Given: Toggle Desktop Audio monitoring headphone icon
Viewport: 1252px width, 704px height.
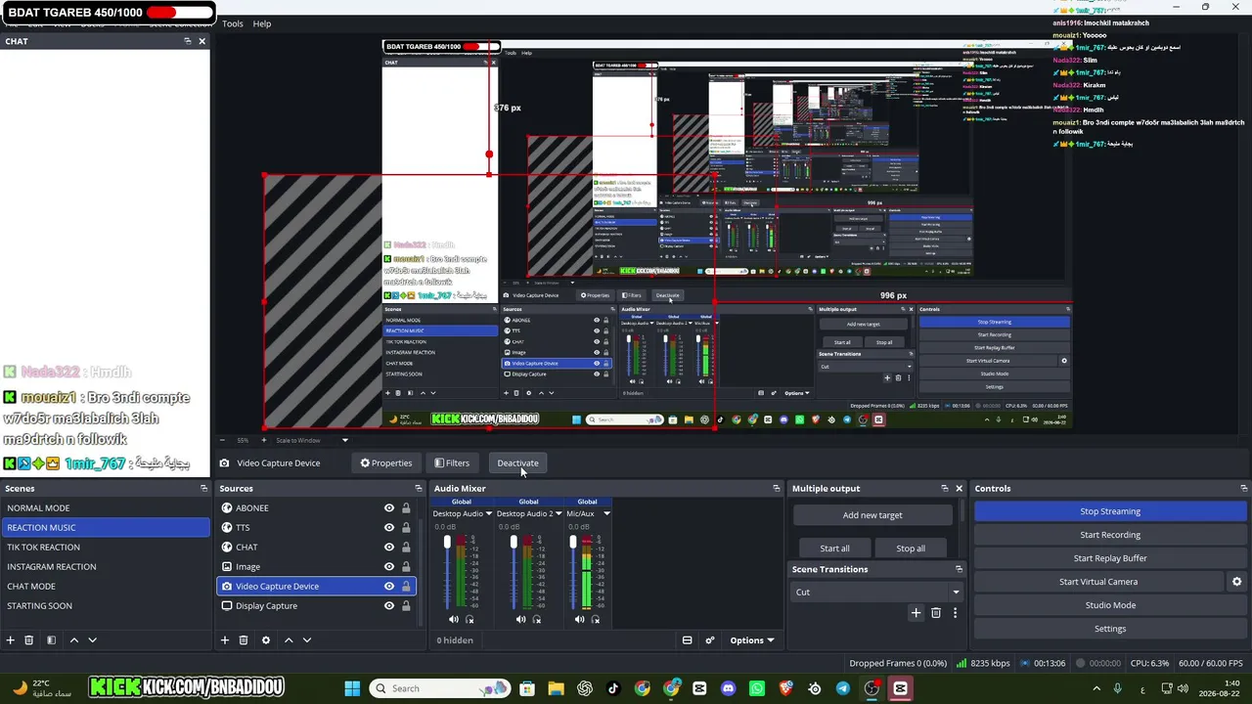Looking at the screenshot, I should [469, 619].
